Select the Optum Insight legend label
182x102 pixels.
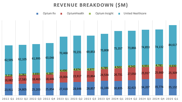pos(104,14)
